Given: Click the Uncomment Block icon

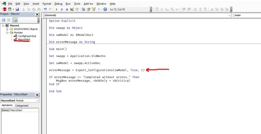Looking at the screenshot, I should point(206,9).
